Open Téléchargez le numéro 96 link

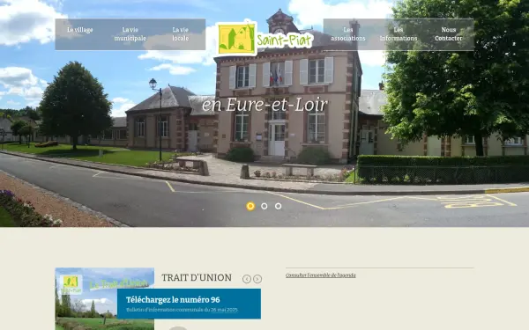pyautogui.click(x=173, y=300)
